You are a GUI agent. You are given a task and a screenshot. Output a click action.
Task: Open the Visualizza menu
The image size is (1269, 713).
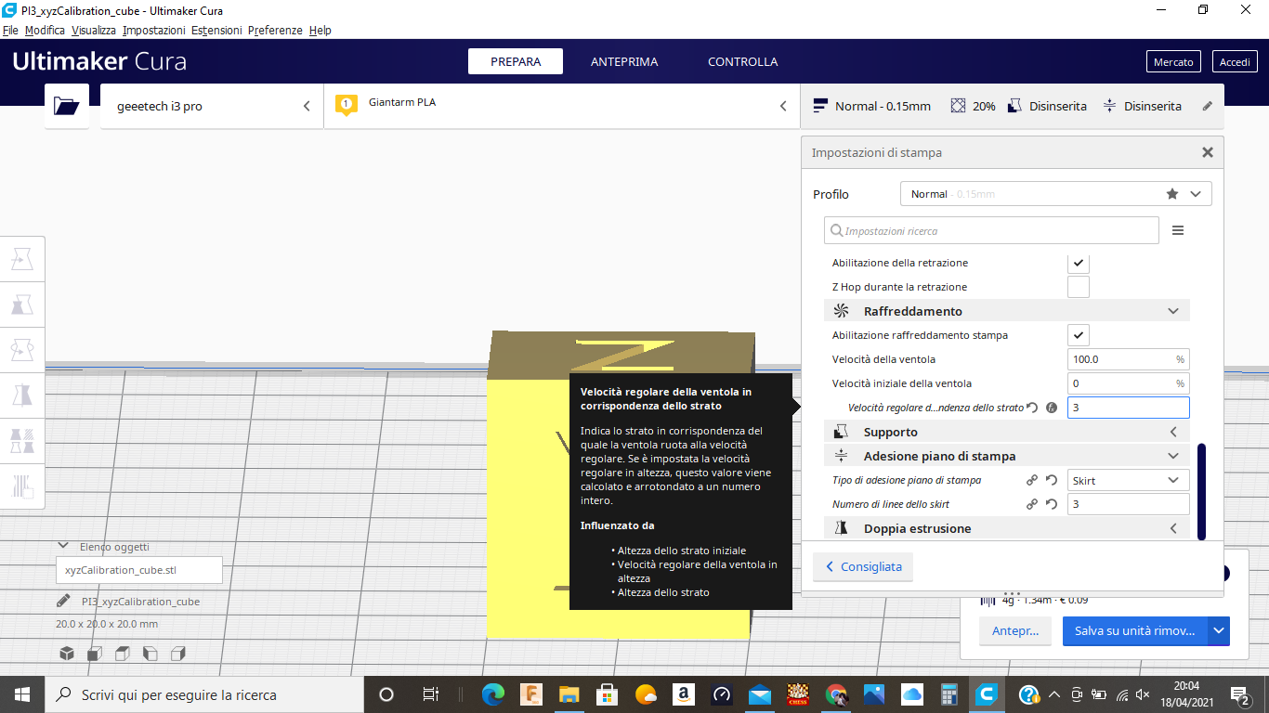(94, 30)
